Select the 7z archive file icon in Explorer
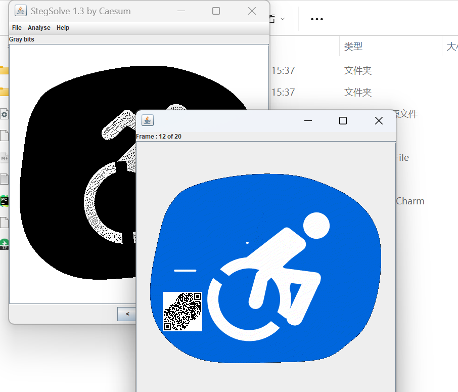The height and width of the screenshot is (392, 458). (4, 244)
